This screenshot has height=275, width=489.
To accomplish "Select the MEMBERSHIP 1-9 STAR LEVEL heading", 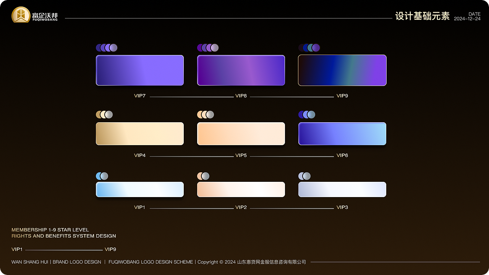I will (50, 230).
